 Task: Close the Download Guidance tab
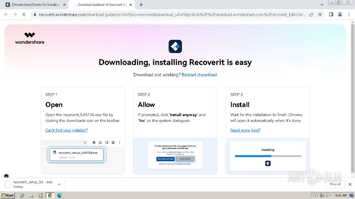coord(131,5)
